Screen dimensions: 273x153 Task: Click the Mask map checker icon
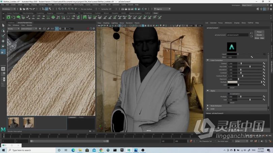point(252,57)
